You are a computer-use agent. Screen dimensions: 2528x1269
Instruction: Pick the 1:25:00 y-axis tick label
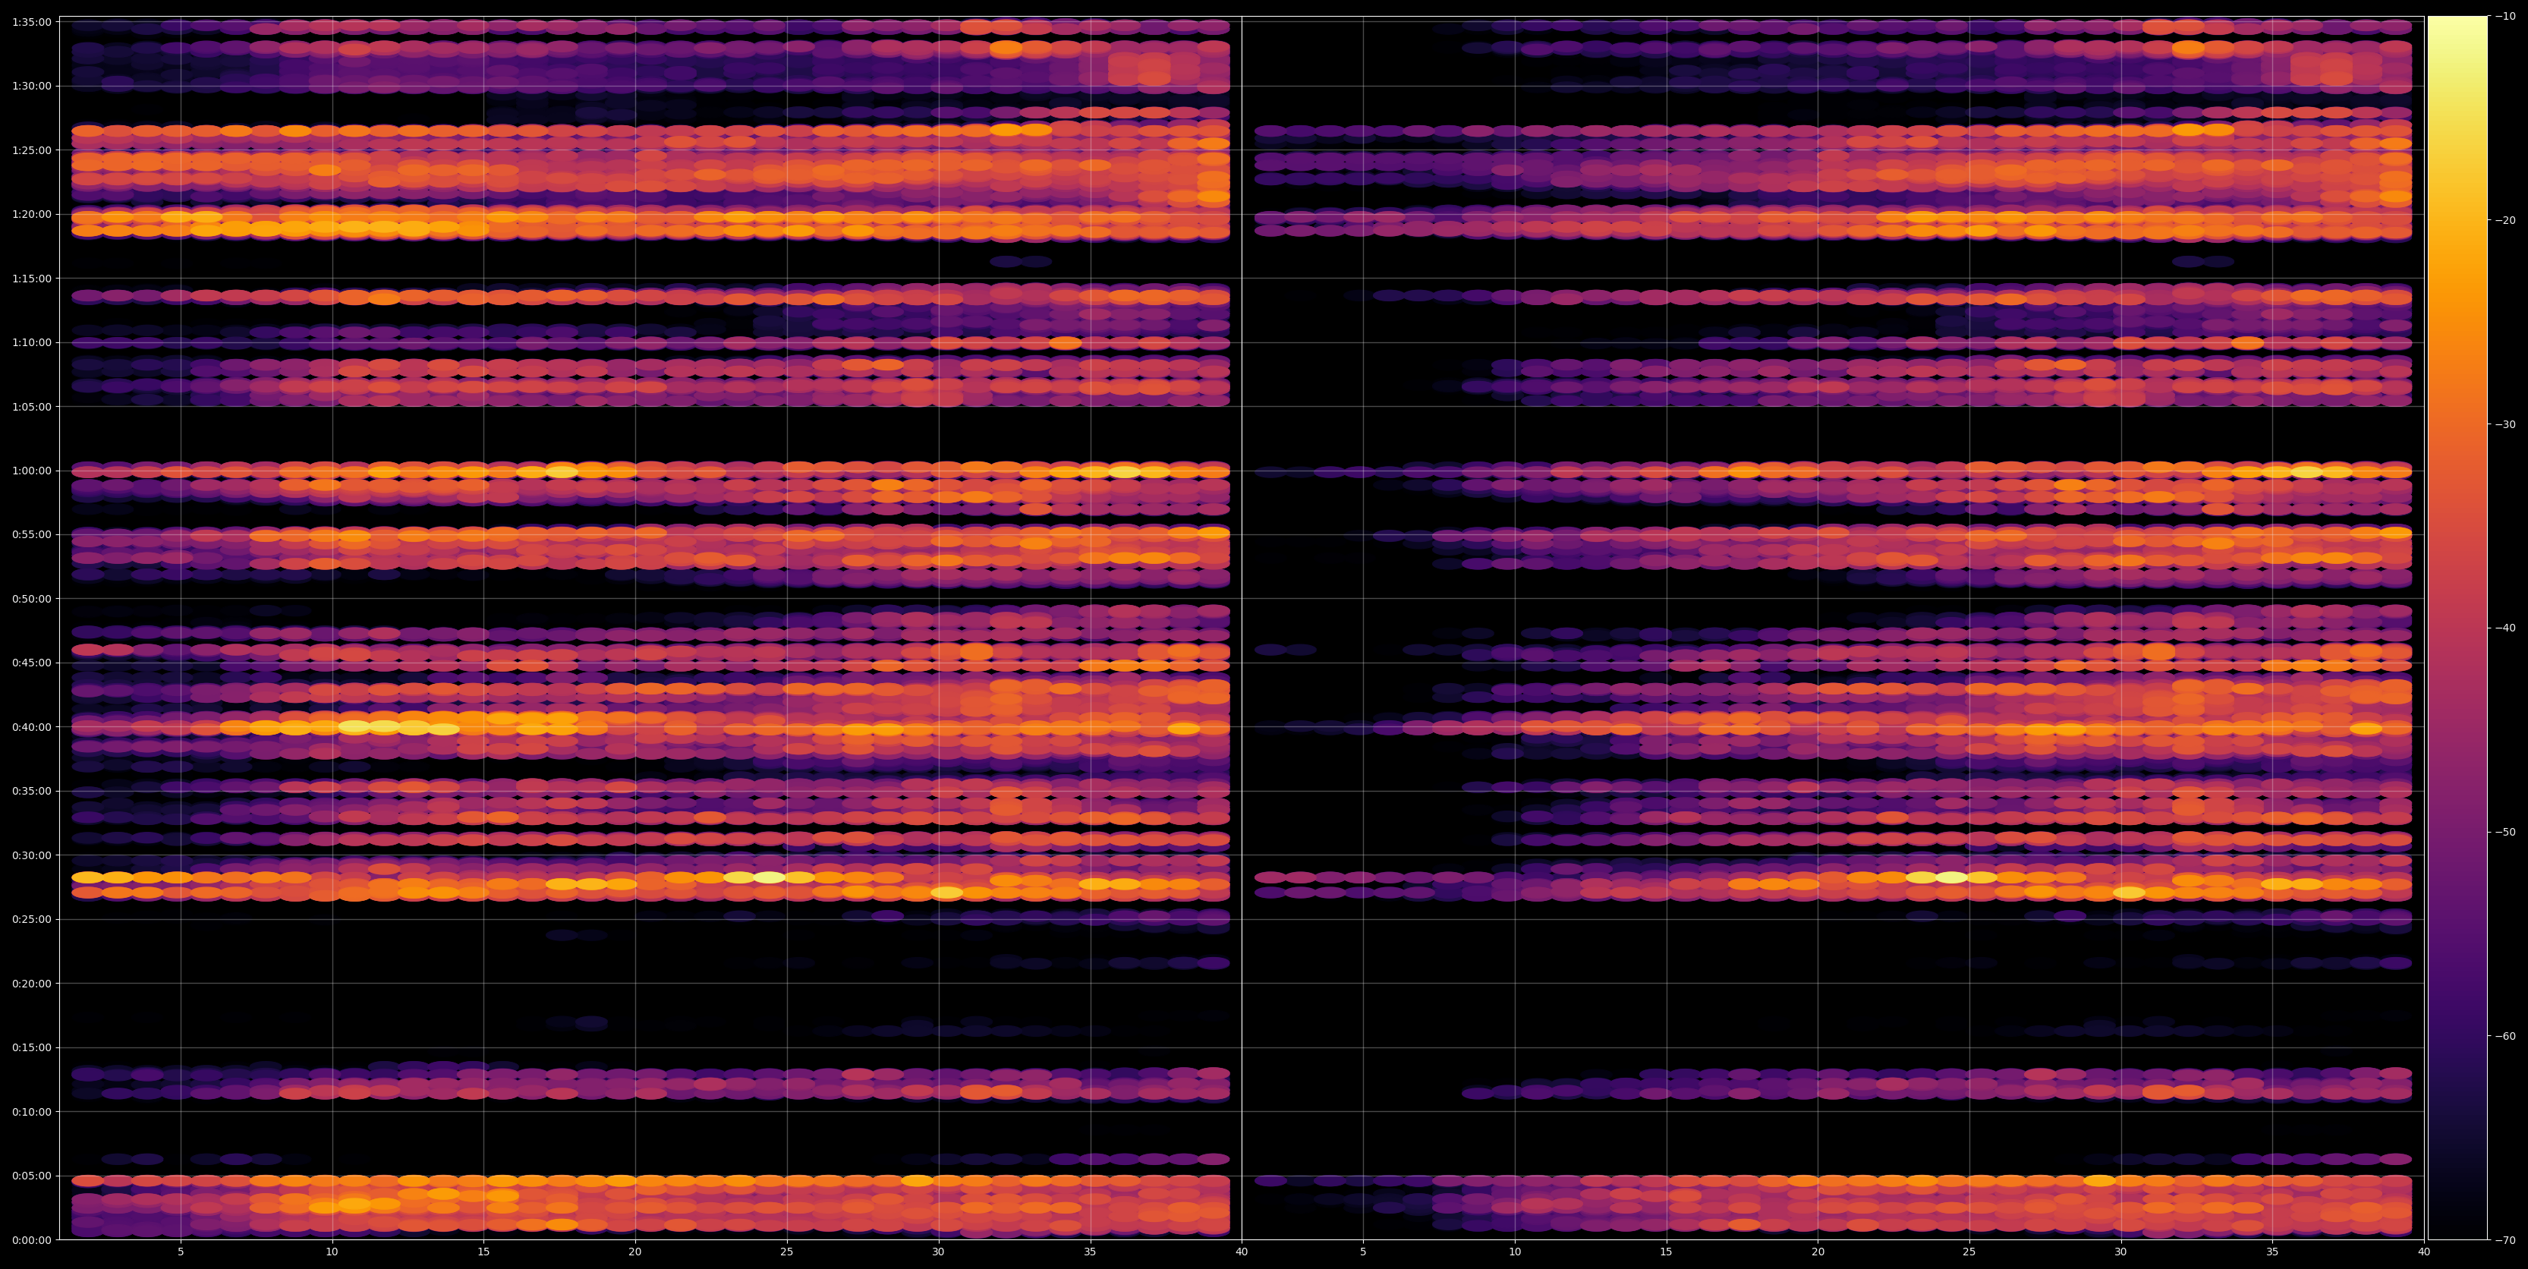click(x=31, y=150)
